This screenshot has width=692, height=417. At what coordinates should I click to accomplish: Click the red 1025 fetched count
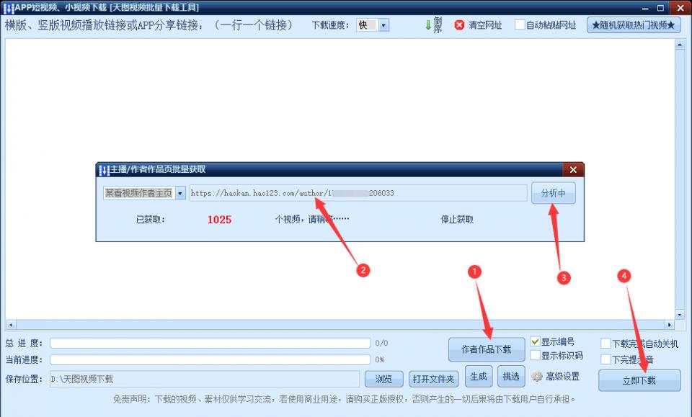(219, 220)
